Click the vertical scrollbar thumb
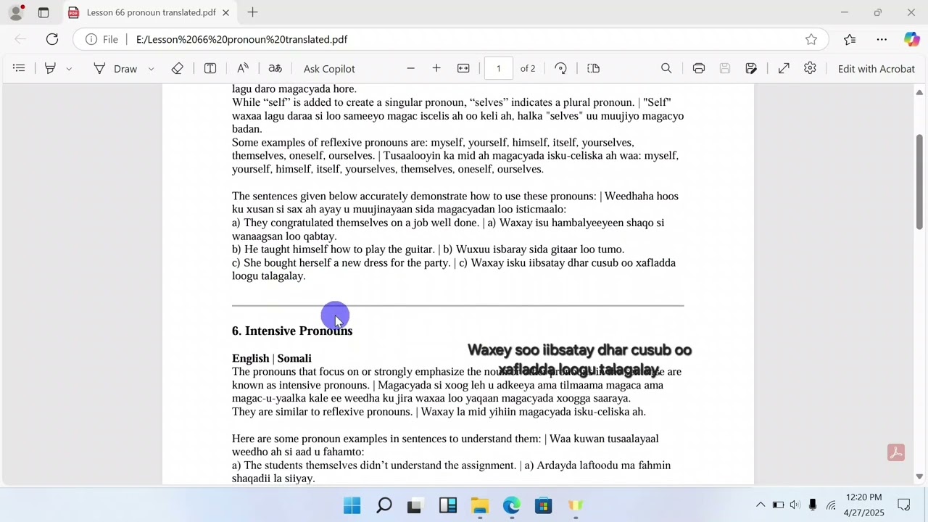Viewport: 928px width, 522px height. point(919,182)
